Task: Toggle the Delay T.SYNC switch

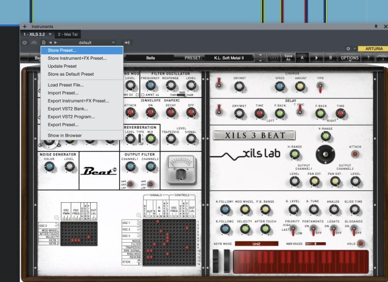Action: click(x=300, y=109)
